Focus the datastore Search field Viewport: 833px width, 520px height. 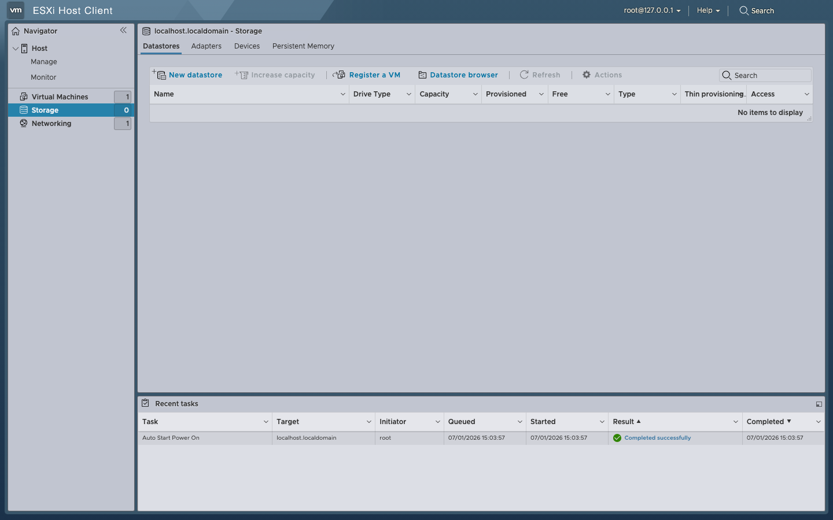tap(765, 75)
